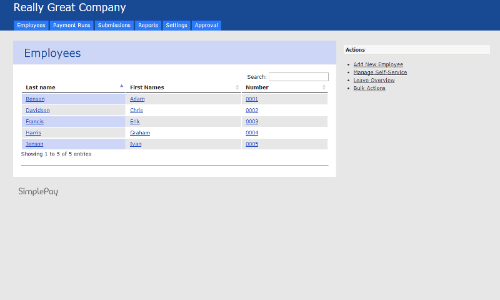This screenshot has width=500, height=300.
Task: Open the Leave Overview link
Action: pyautogui.click(x=374, y=80)
